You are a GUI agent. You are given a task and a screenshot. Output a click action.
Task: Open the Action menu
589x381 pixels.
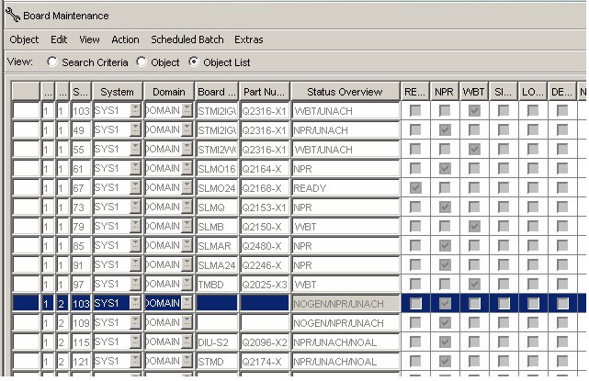click(x=125, y=39)
